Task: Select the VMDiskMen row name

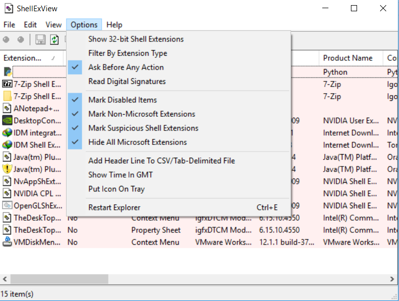Action: [37, 242]
